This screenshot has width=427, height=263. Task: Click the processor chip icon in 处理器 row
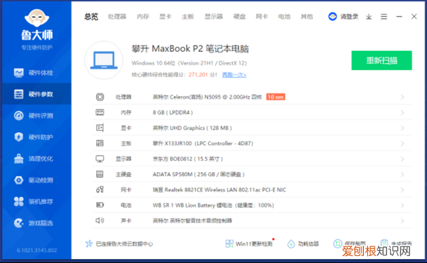tap(100, 97)
